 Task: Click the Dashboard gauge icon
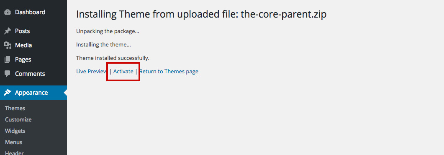coord(8,12)
